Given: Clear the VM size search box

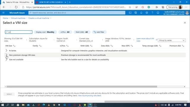Looking at the screenshot, I should click(x=31, y=32).
